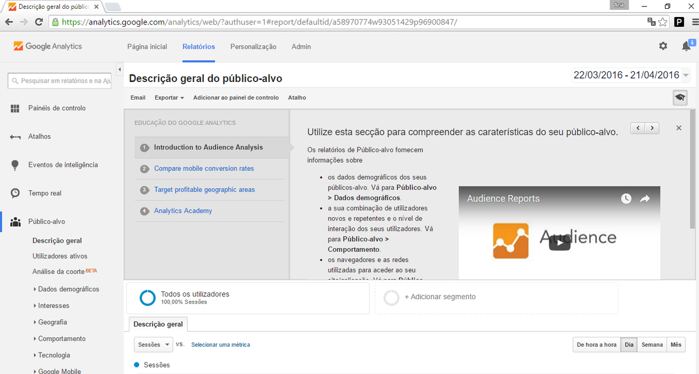The height and width of the screenshot is (374, 699).
Task: Open the settings gear icon
Action: pyautogui.click(x=663, y=46)
